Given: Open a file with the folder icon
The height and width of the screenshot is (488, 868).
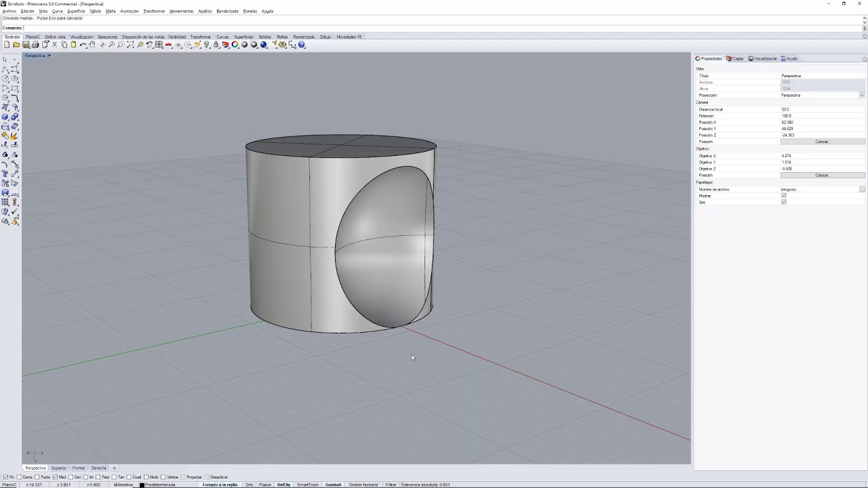Looking at the screenshot, I should click(16, 45).
